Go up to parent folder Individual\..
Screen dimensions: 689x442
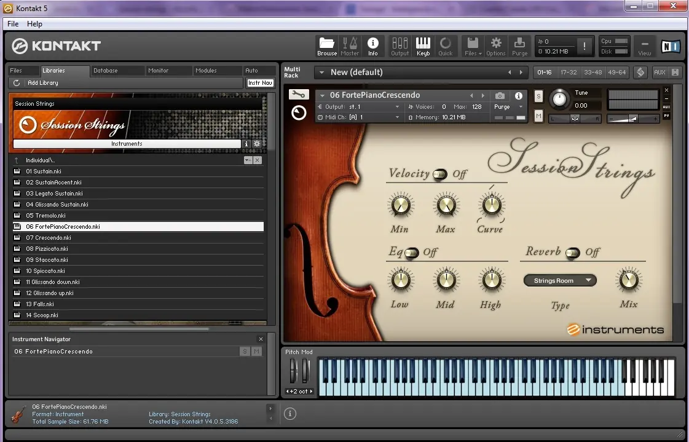(x=17, y=160)
